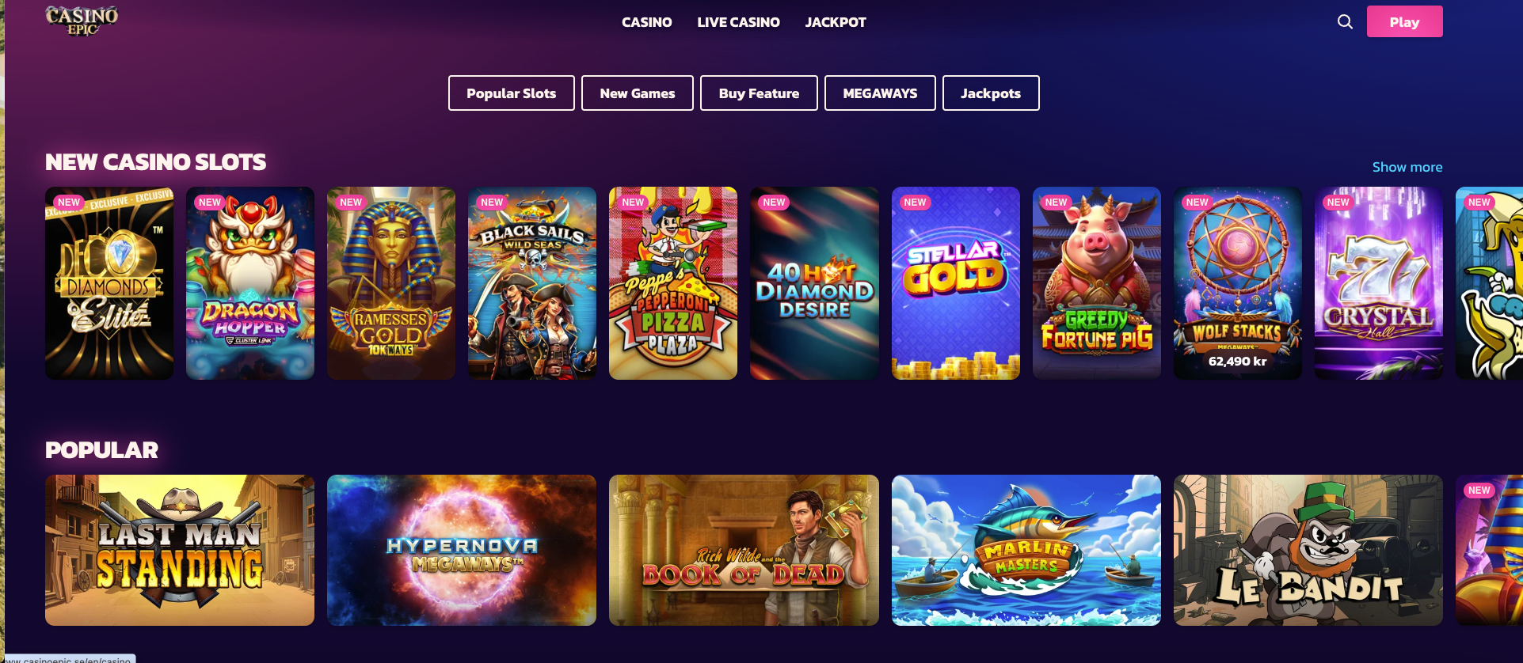Open the Dragon Hopper game tile
The width and height of the screenshot is (1523, 663).
tap(250, 283)
